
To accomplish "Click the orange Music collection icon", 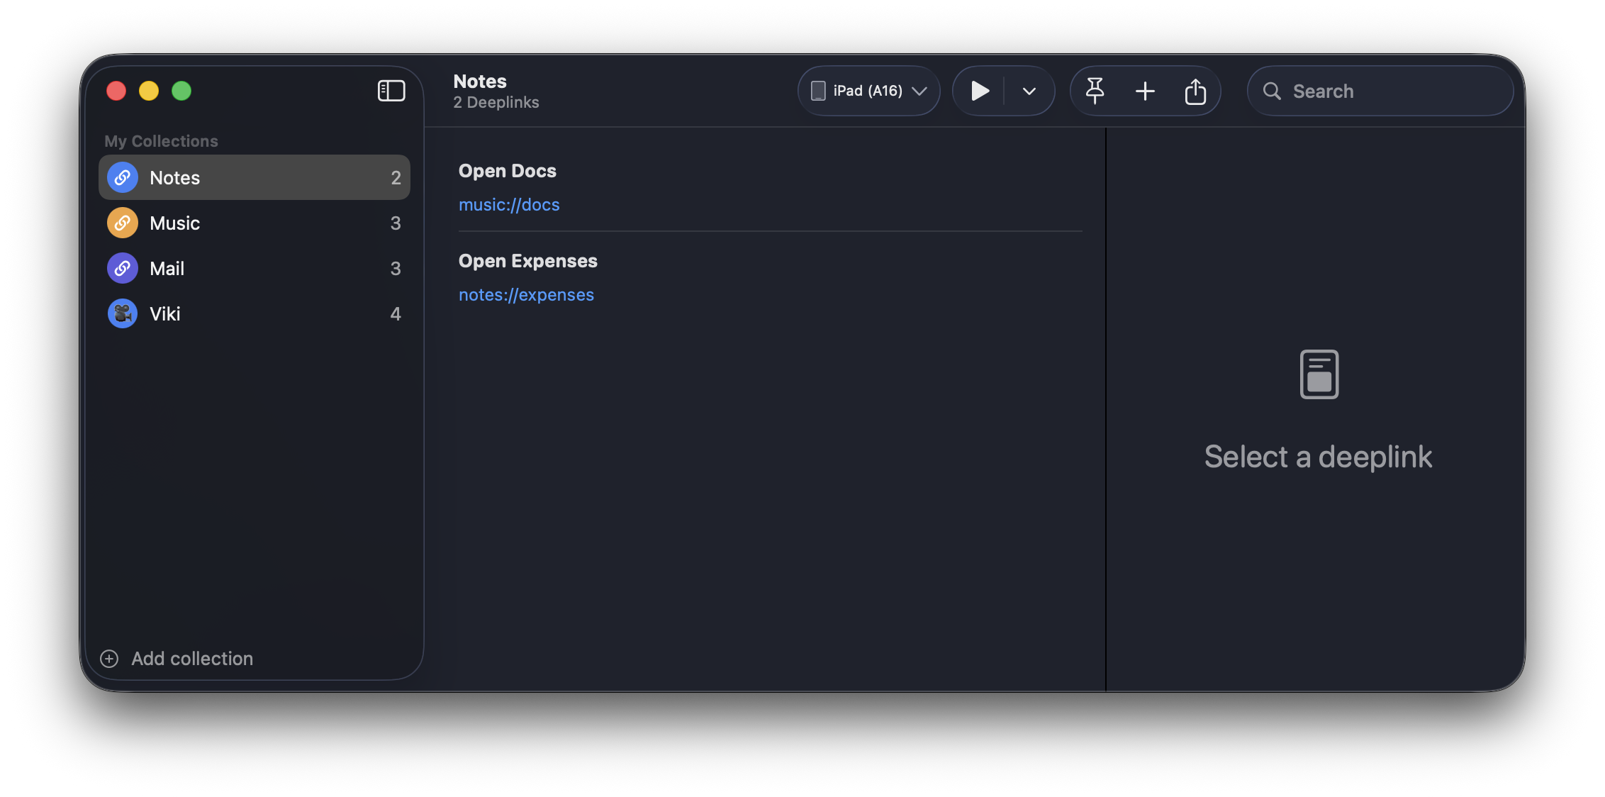I will (x=123, y=223).
